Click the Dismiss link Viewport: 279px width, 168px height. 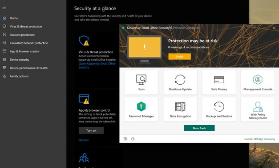(x=83, y=140)
